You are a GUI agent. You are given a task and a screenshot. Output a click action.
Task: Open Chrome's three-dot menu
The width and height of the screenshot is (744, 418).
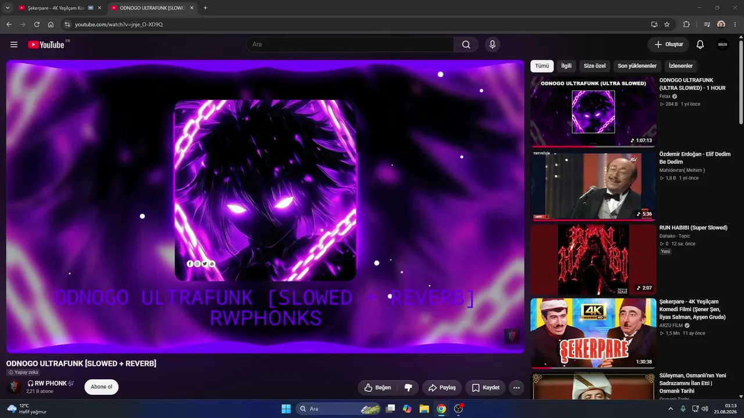pyautogui.click(x=735, y=24)
